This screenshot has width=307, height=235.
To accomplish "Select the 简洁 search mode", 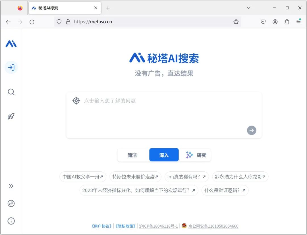I will (132, 155).
